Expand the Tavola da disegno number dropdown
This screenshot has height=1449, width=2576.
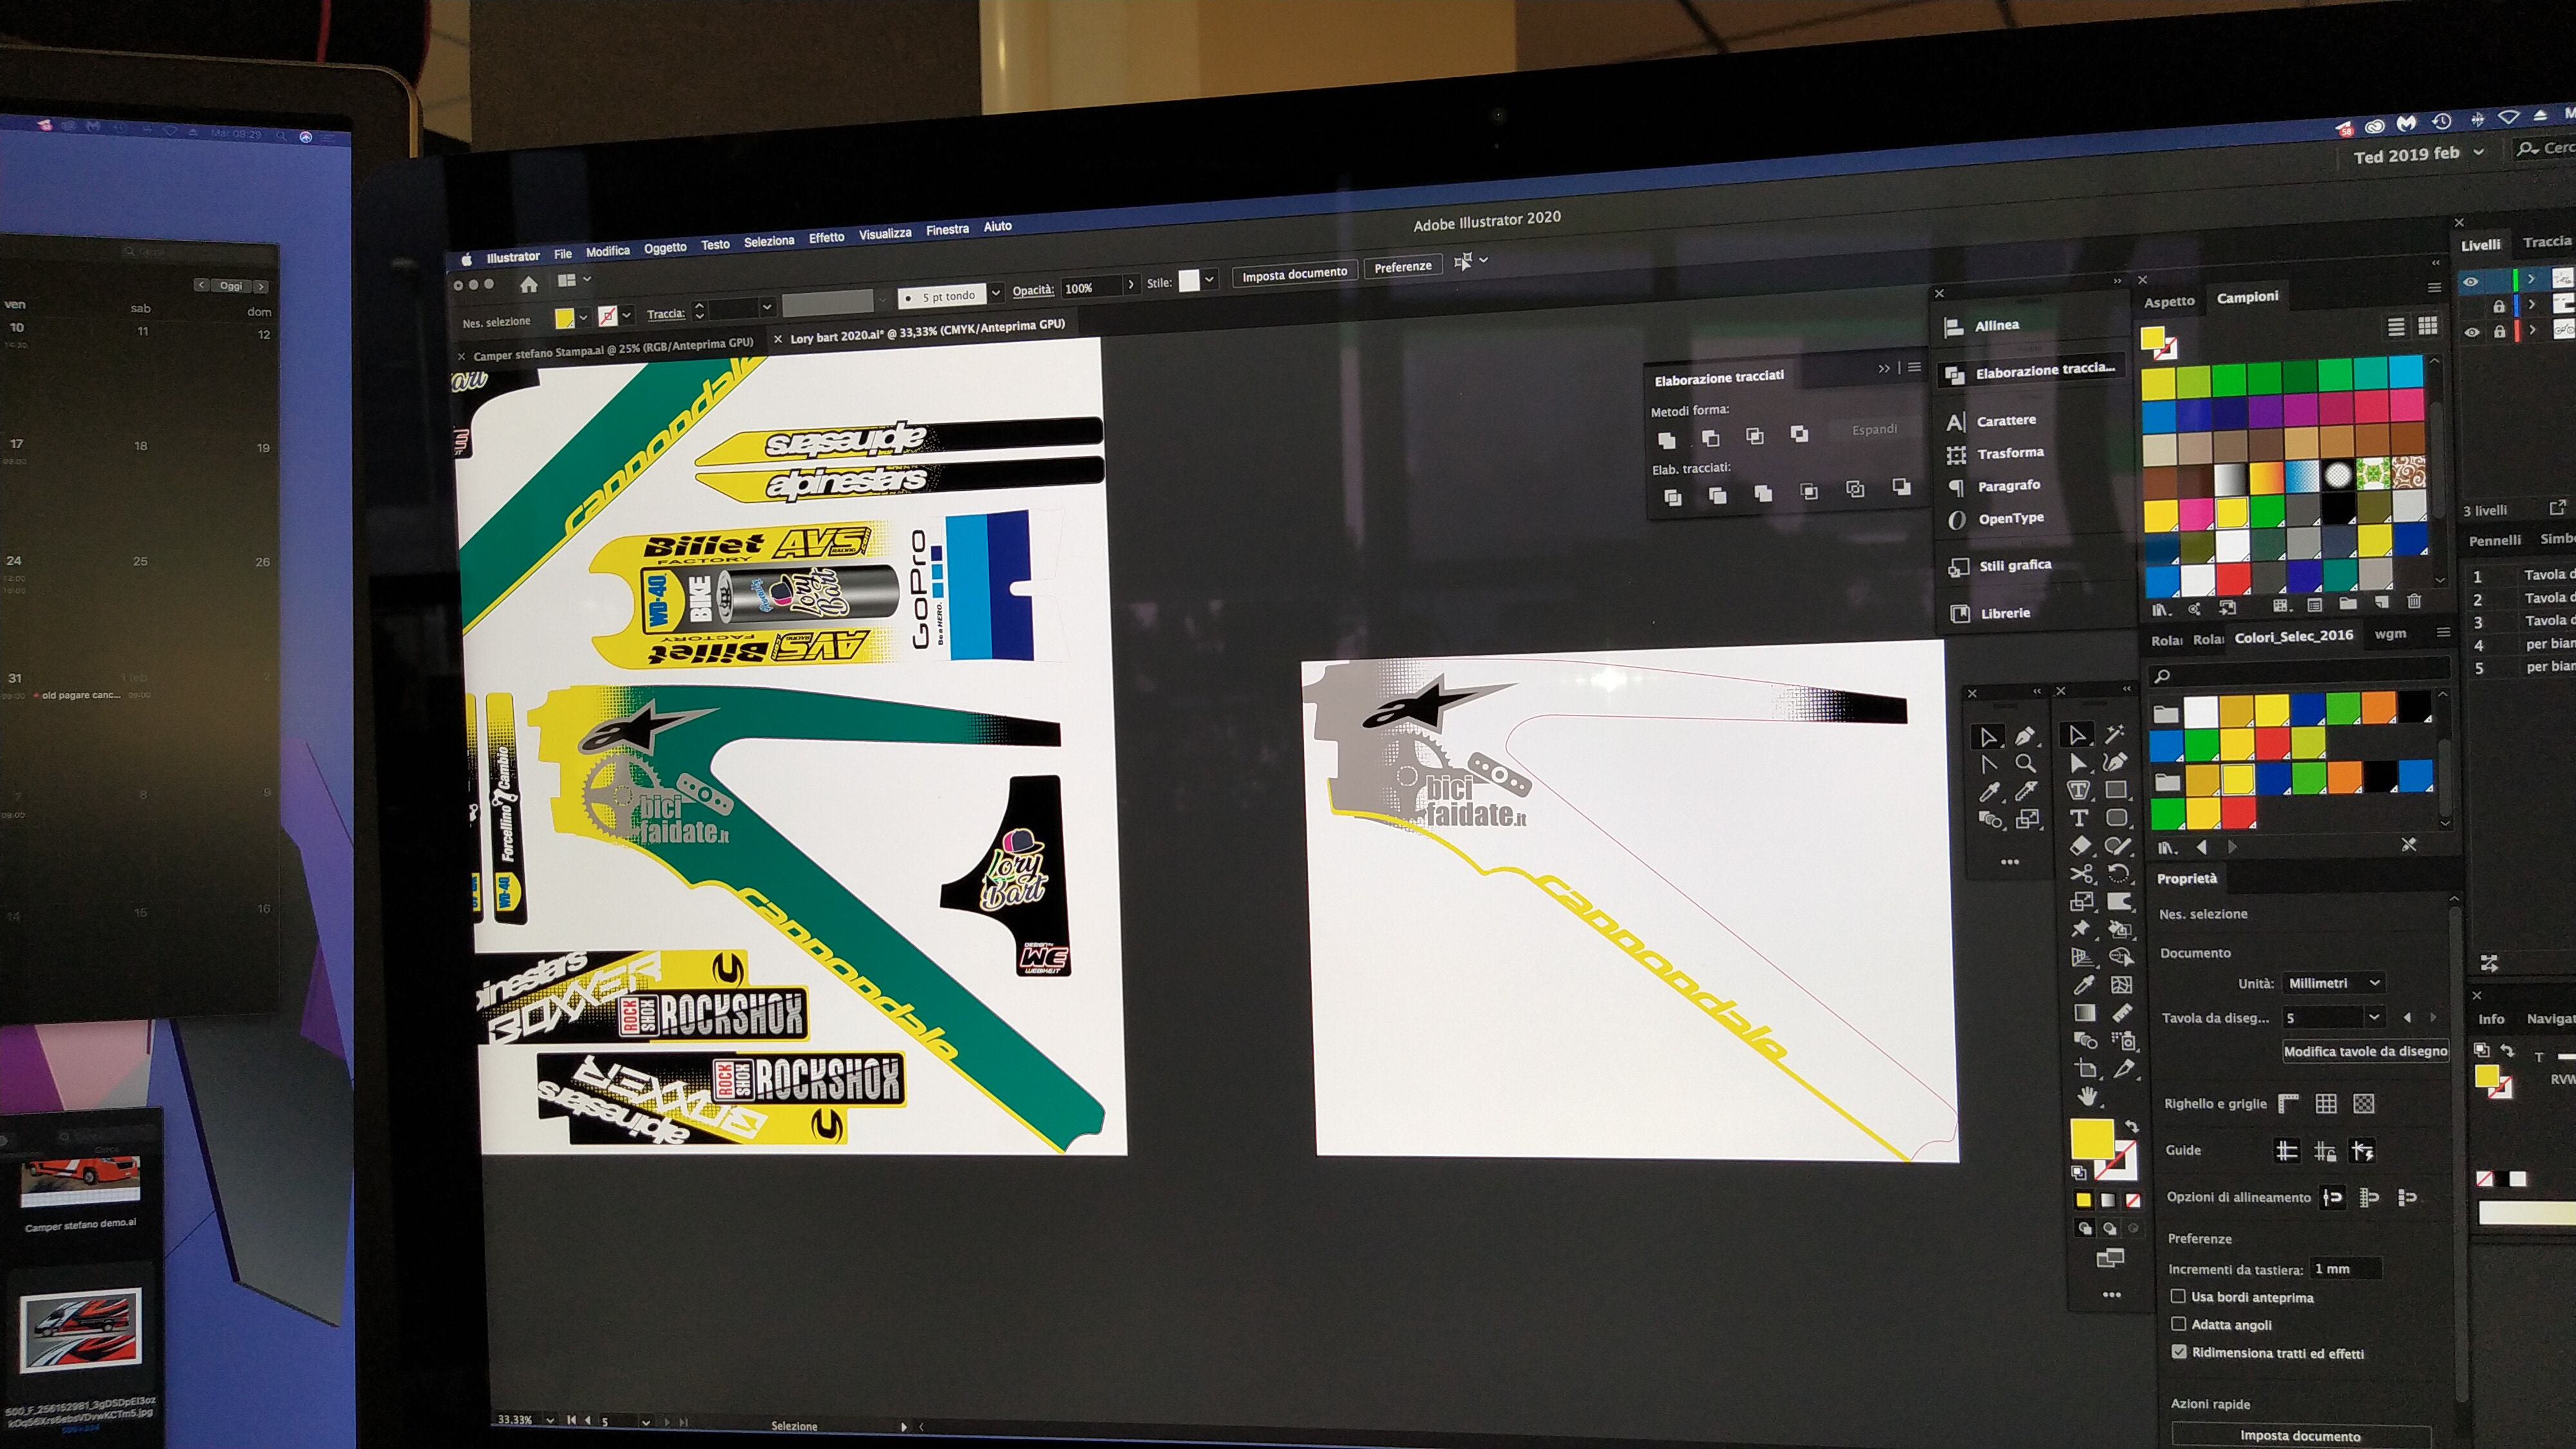click(2374, 1017)
